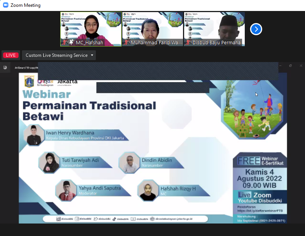Image resolution: width=305 pixels, height=236 pixels.
Task: Click the 'Yahya Andi Saputra' name label
Action: 100,188
